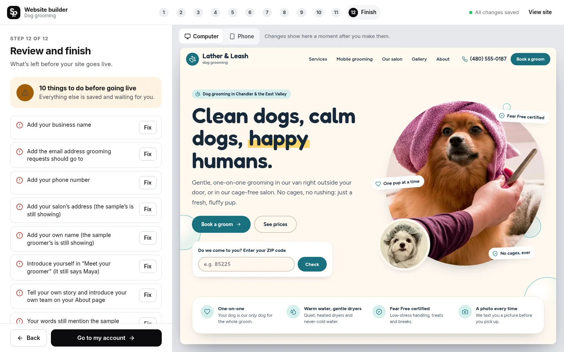The height and width of the screenshot is (352, 564).
Task: Navigate to step 11
Action: click(x=336, y=13)
